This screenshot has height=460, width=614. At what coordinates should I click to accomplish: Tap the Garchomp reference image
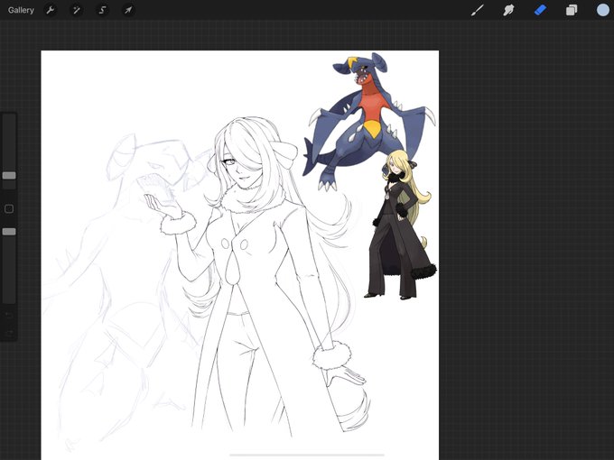click(368, 121)
